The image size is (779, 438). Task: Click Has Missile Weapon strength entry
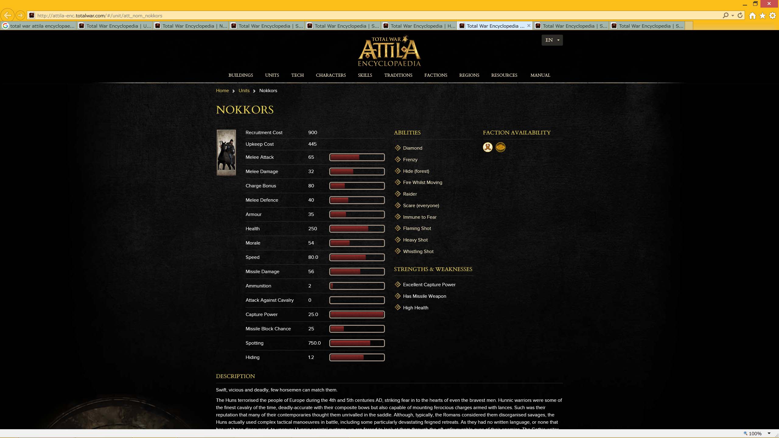click(424, 296)
